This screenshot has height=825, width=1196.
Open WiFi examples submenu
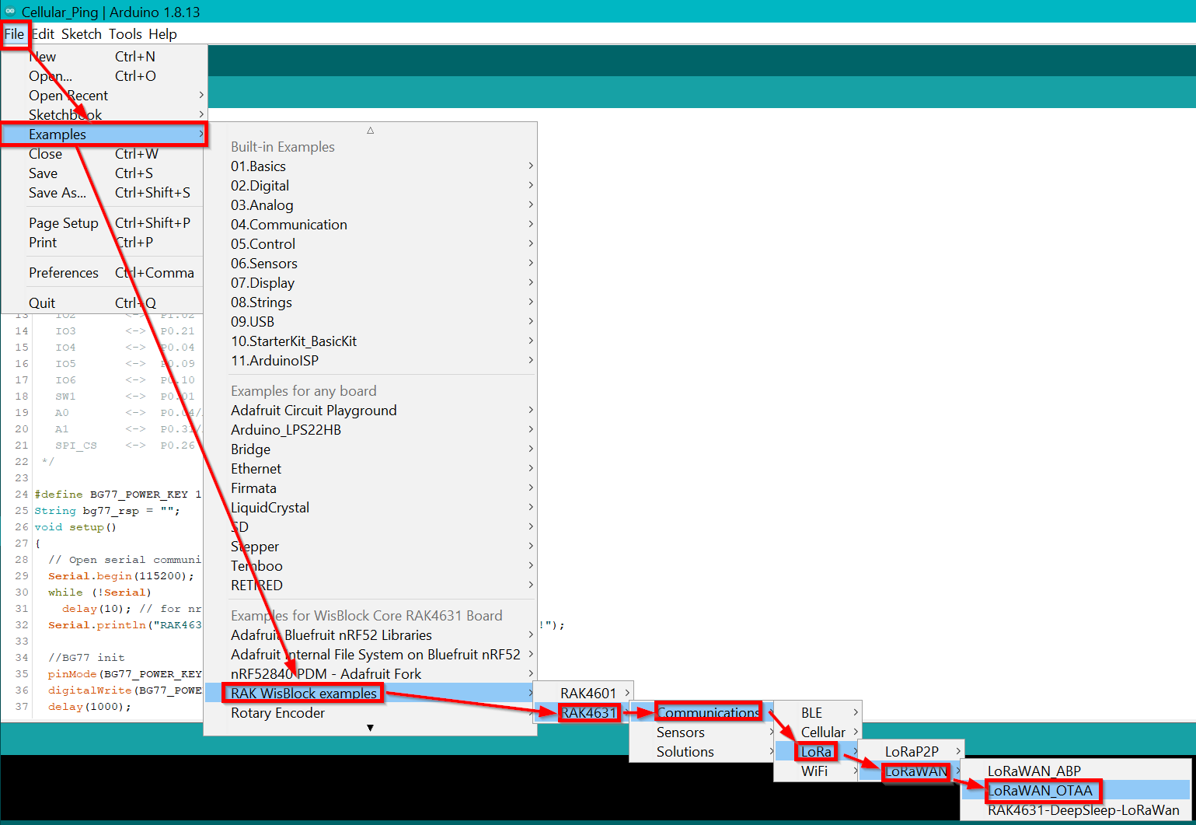[x=818, y=771]
